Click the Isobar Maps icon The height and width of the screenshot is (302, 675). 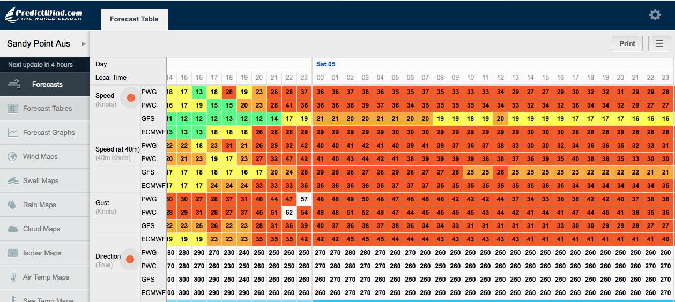(13, 253)
